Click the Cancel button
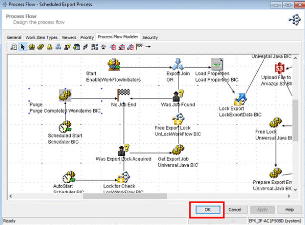 [x=235, y=210]
